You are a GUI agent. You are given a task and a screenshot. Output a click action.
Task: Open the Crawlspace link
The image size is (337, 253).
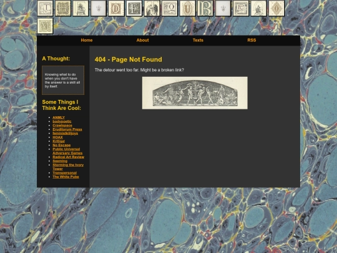(62, 126)
